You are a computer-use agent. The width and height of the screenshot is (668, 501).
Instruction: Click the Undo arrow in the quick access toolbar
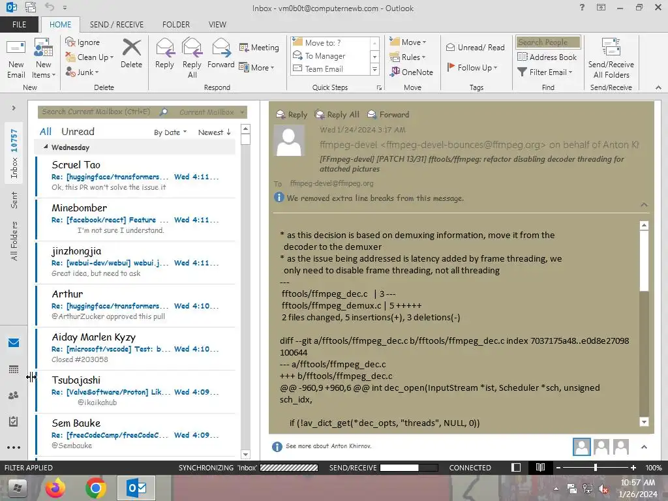pos(50,7)
